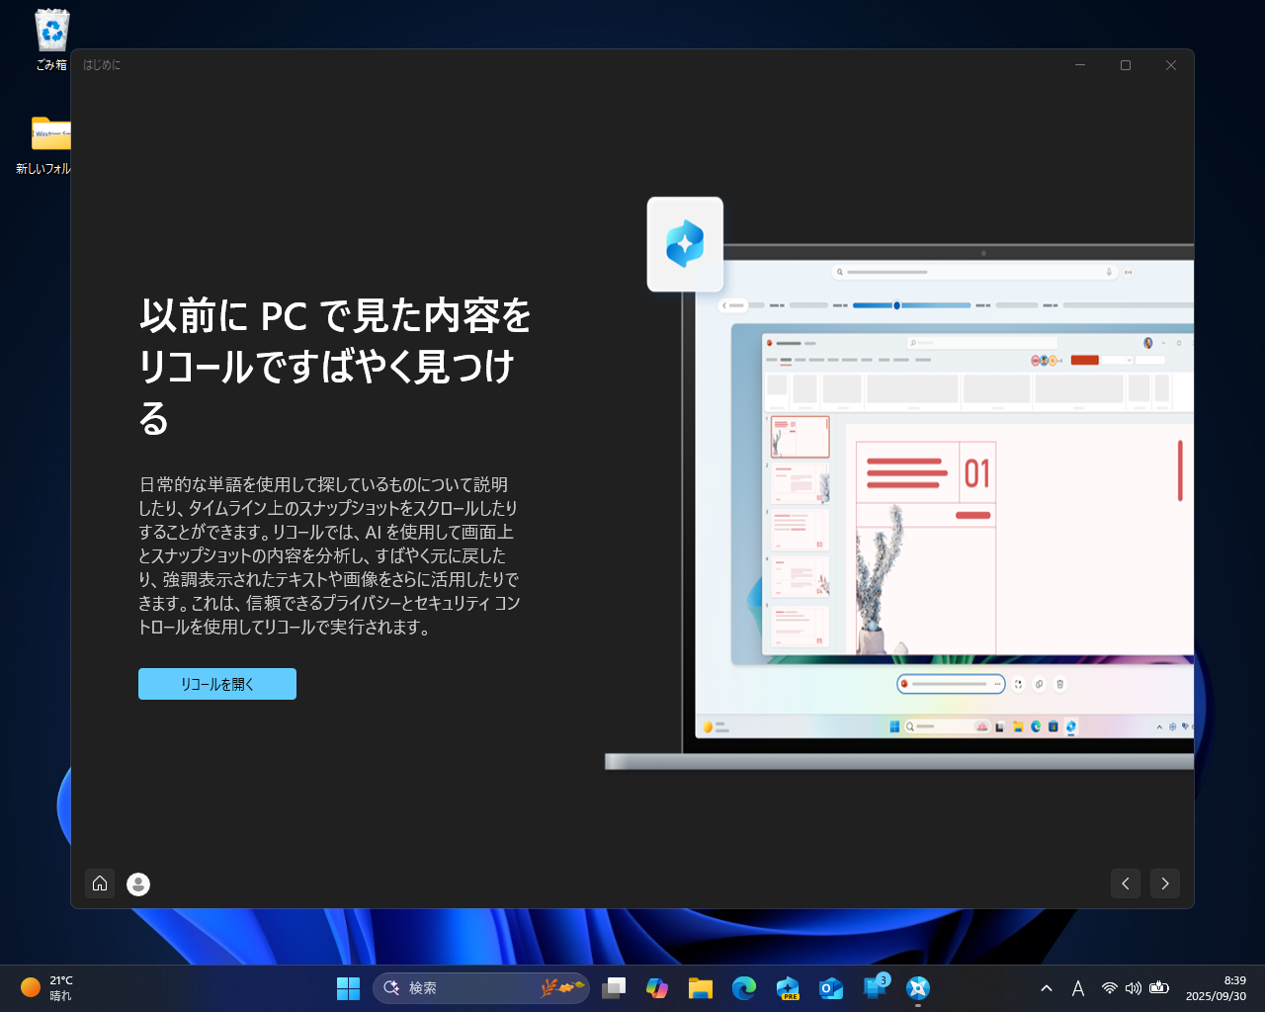Launch Microsoft Edge
This screenshot has height=1012, width=1265.
click(744, 988)
